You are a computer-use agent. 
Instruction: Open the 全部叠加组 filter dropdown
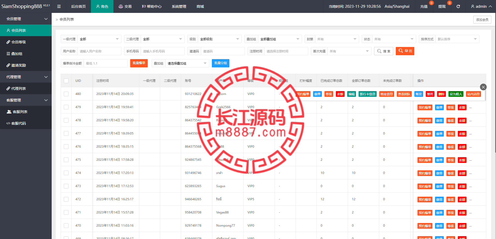click(x=280, y=39)
